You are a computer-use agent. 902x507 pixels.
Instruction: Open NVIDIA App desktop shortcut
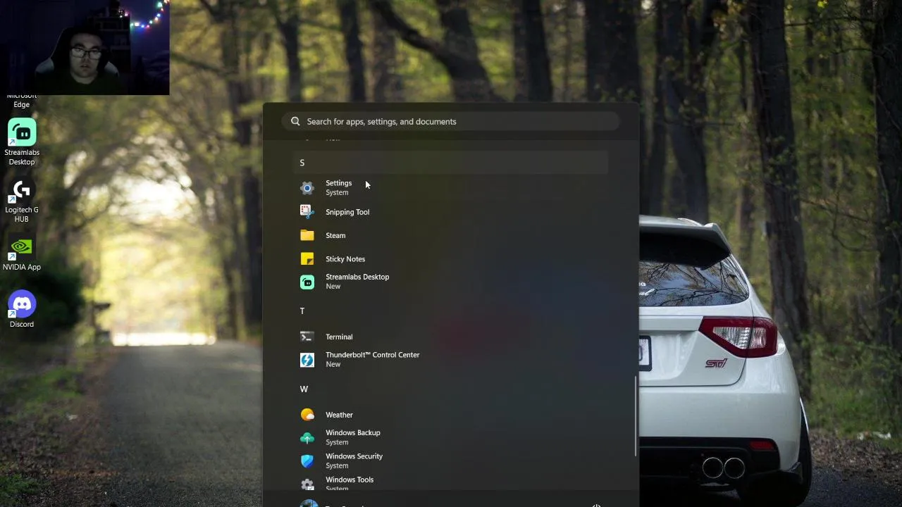(22, 254)
